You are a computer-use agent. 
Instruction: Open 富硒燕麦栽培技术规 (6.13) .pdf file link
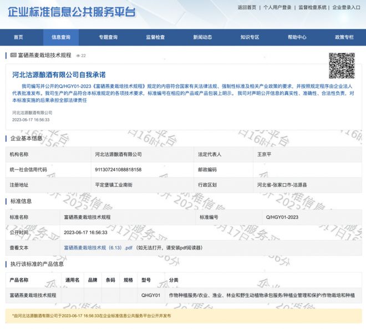click(x=98, y=248)
